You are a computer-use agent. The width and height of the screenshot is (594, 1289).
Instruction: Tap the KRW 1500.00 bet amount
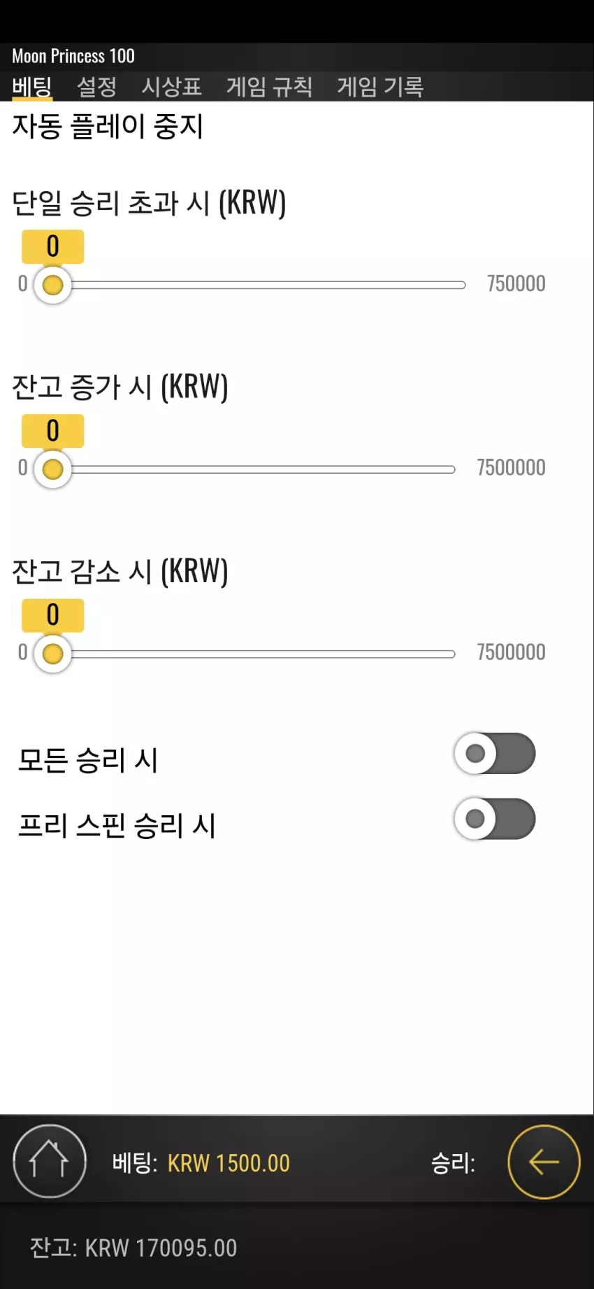pos(229,1163)
